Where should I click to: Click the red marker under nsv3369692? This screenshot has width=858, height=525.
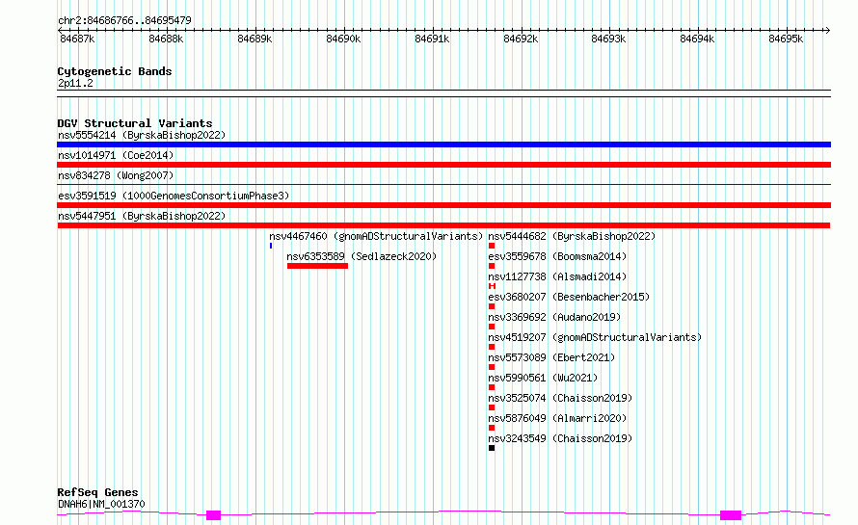pos(492,327)
